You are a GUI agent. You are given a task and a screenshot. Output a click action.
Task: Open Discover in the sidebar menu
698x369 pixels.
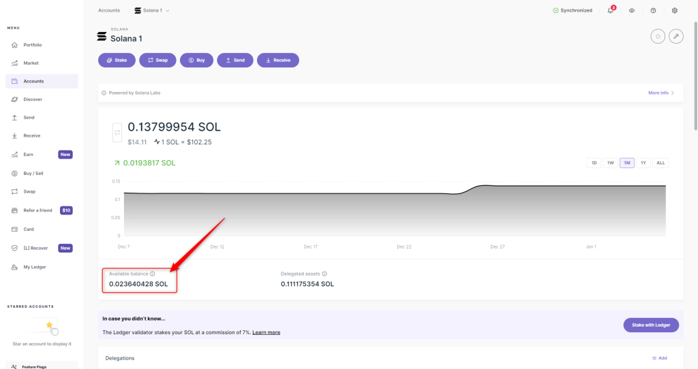pos(33,99)
